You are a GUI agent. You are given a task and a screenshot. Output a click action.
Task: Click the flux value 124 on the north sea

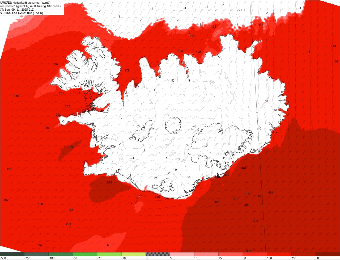(214, 27)
